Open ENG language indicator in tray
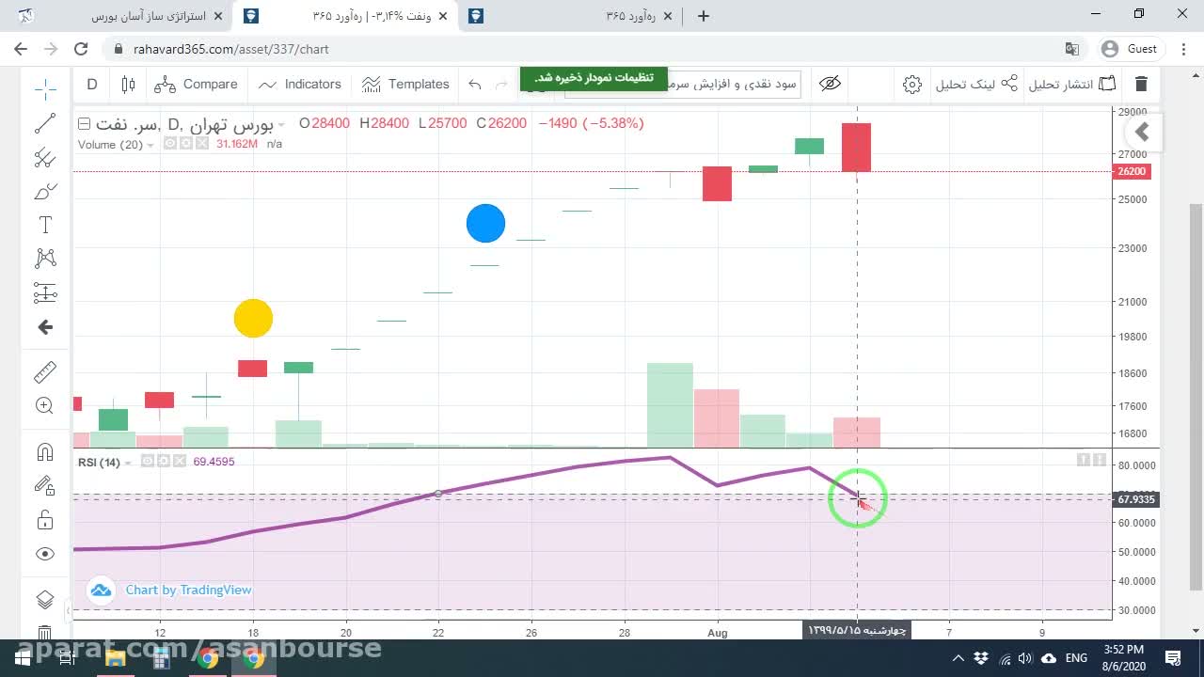This screenshot has width=1204, height=677. point(1076,658)
